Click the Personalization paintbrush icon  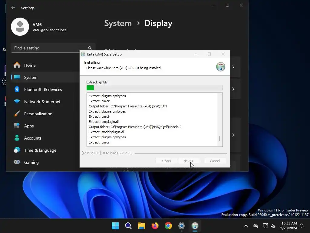tap(17, 114)
